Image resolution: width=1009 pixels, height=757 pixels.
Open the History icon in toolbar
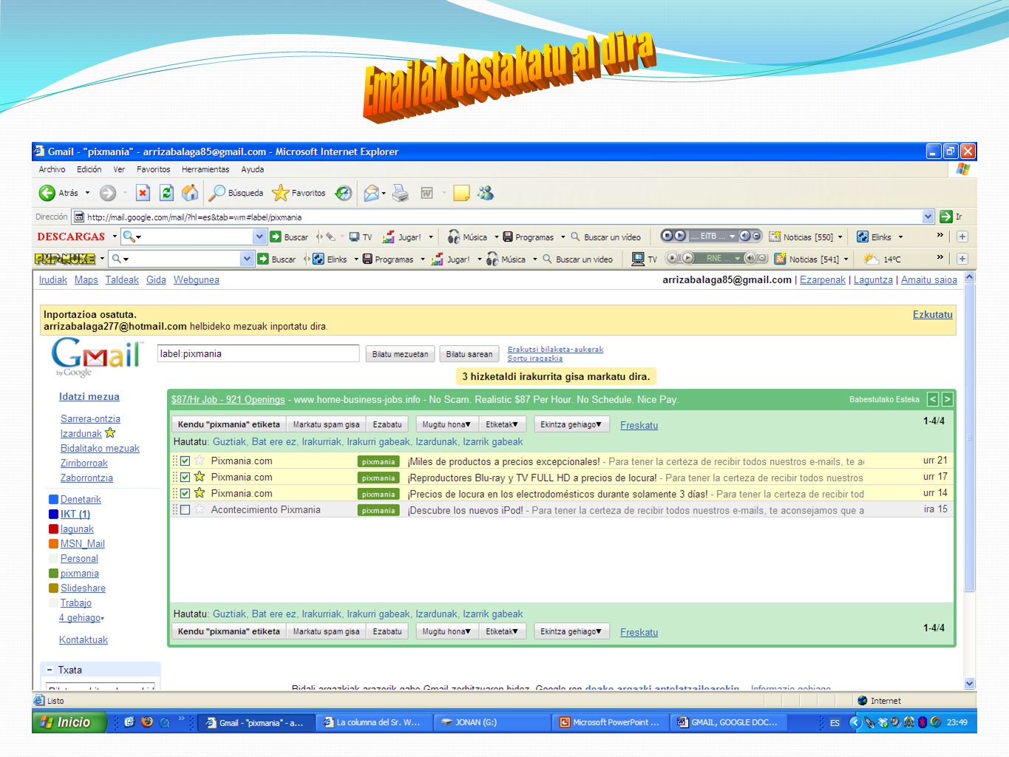(x=344, y=193)
